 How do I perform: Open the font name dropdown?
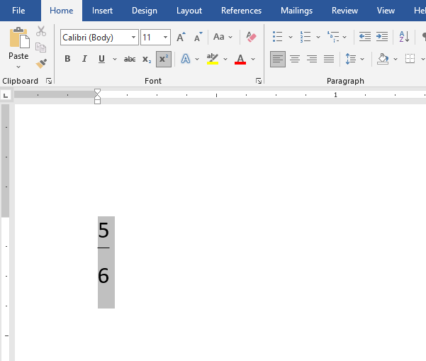[133, 38]
